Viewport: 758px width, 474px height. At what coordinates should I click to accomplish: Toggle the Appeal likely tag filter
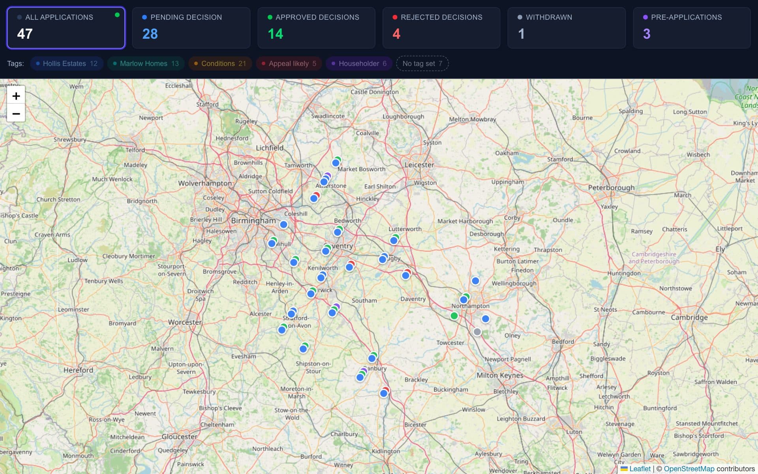[289, 64]
